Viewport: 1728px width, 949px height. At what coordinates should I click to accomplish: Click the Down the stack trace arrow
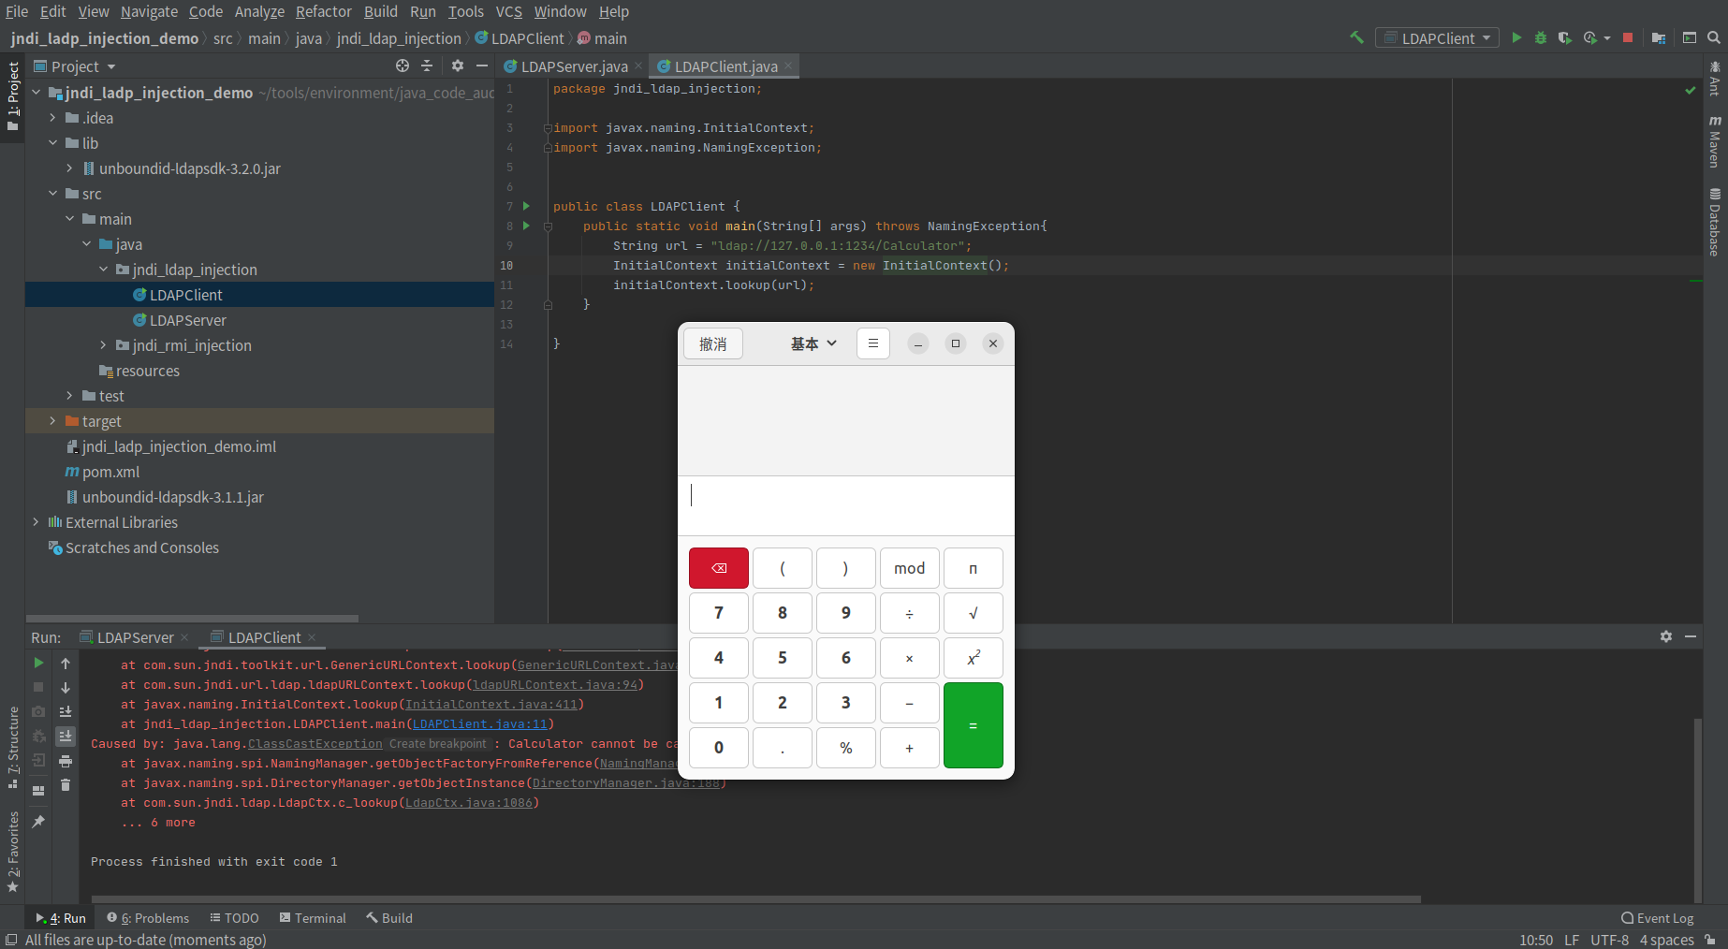coord(66,687)
